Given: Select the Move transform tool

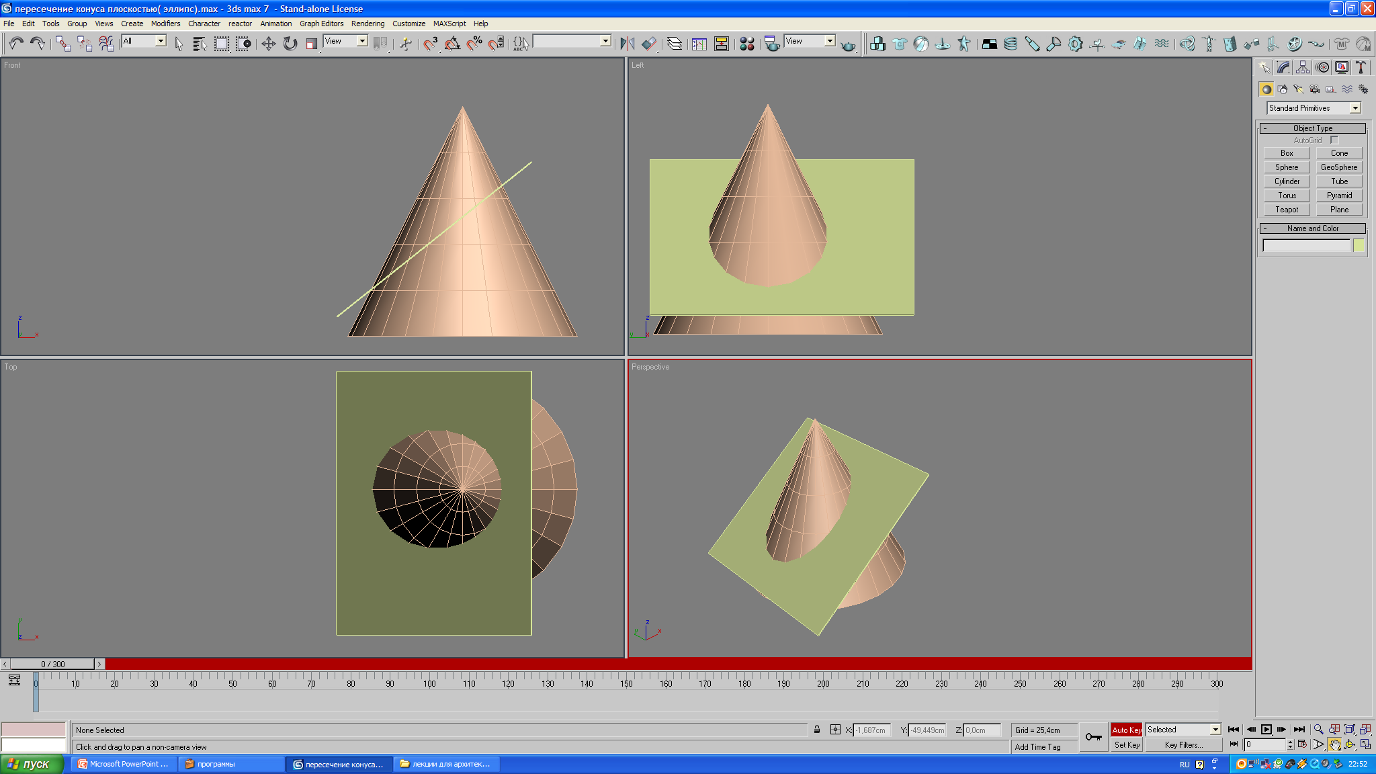Looking at the screenshot, I should click(268, 44).
